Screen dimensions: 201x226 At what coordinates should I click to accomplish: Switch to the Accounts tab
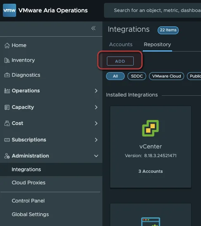(121, 45)
